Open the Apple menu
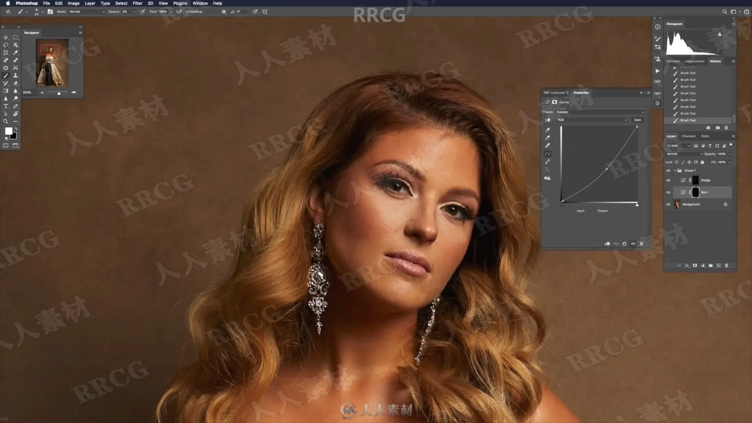This screenshot has width=752, height=423. 8,3
